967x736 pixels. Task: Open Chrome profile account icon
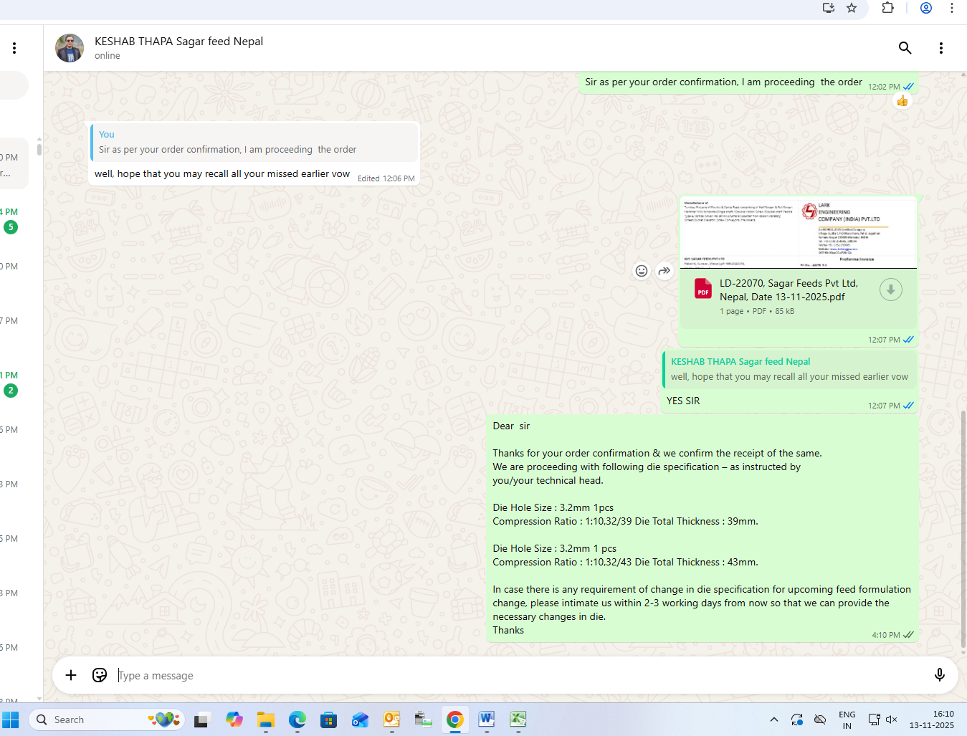point(926,8)
